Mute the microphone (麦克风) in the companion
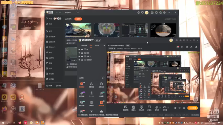 click(157, 108)
